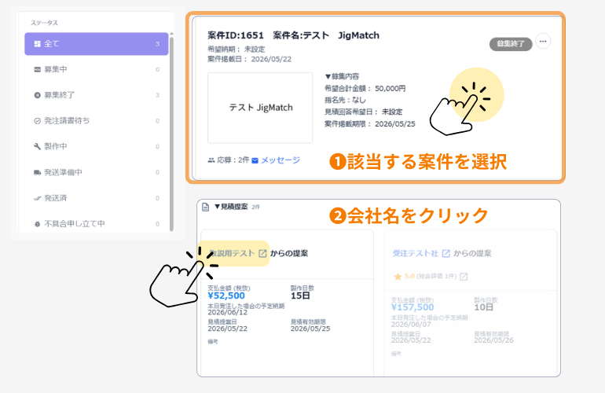Click the bug icon beside 不具合申し立て中
This screenshot has width=605, height=393.
click(37, 223)
